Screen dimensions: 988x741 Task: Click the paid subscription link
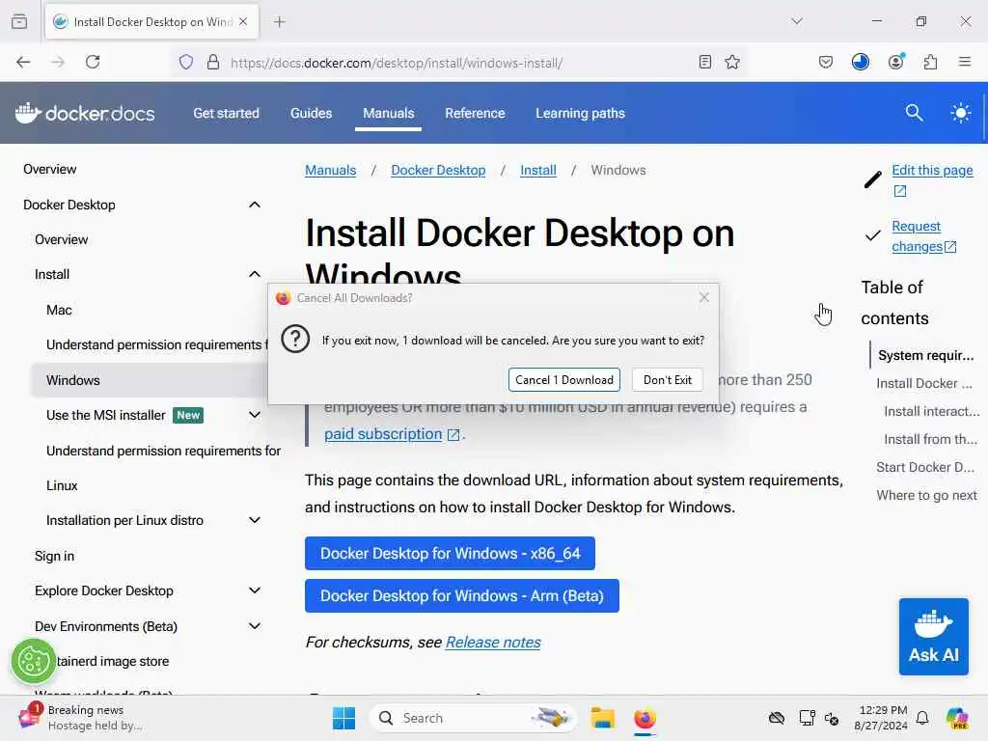coord(383,433)
